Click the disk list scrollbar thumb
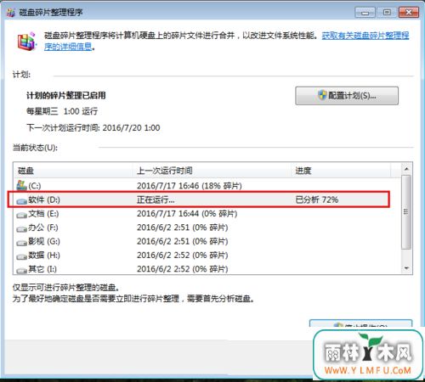This screenshot has width=425, height=382. point(406,212)
